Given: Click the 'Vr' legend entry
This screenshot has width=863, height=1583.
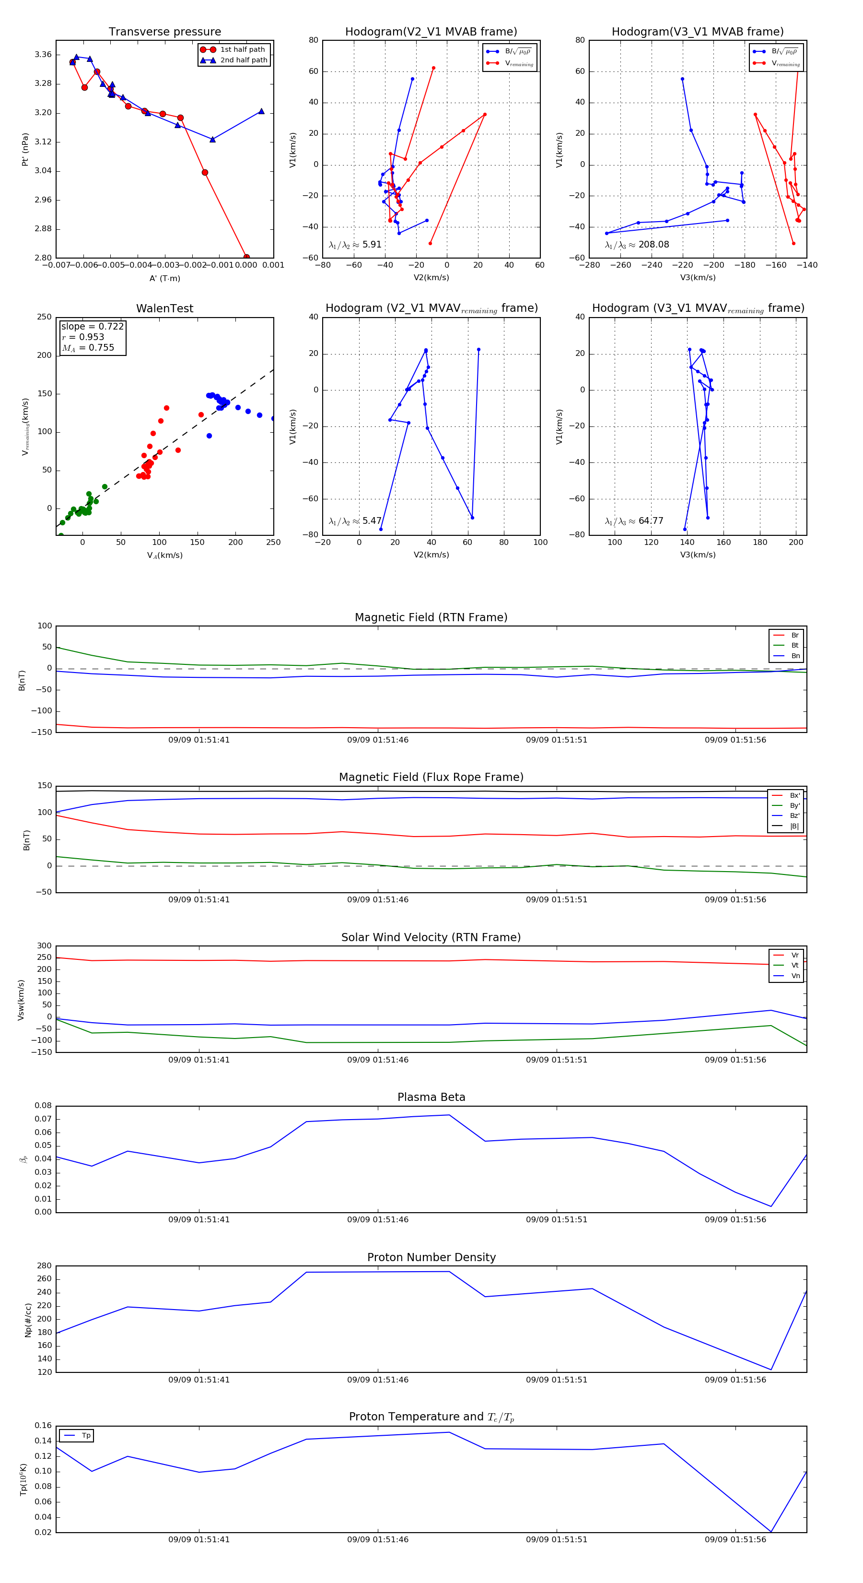Looking at the screenshot, I should [787, 956].
